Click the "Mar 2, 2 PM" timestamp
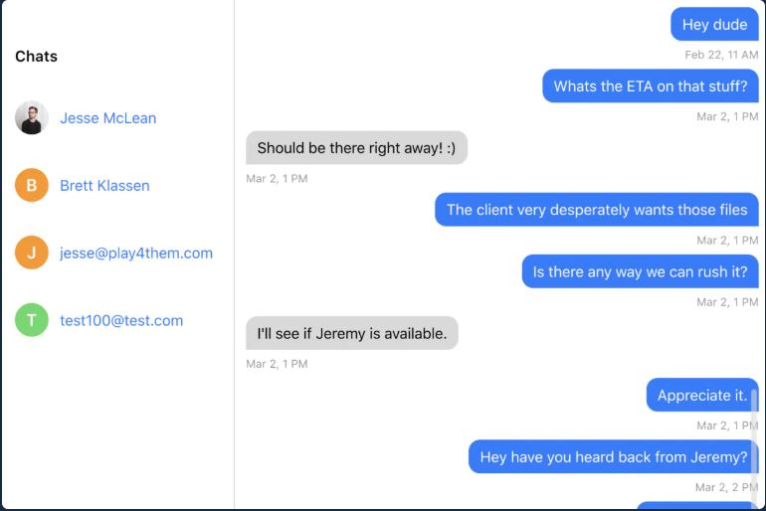 (726, 487)
